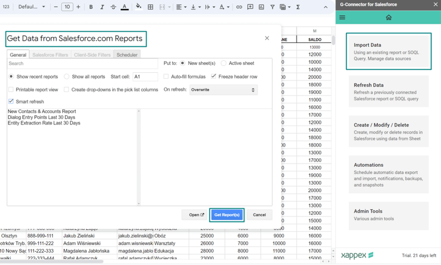
Task: Click the report Search field
Action: [82, 63]
